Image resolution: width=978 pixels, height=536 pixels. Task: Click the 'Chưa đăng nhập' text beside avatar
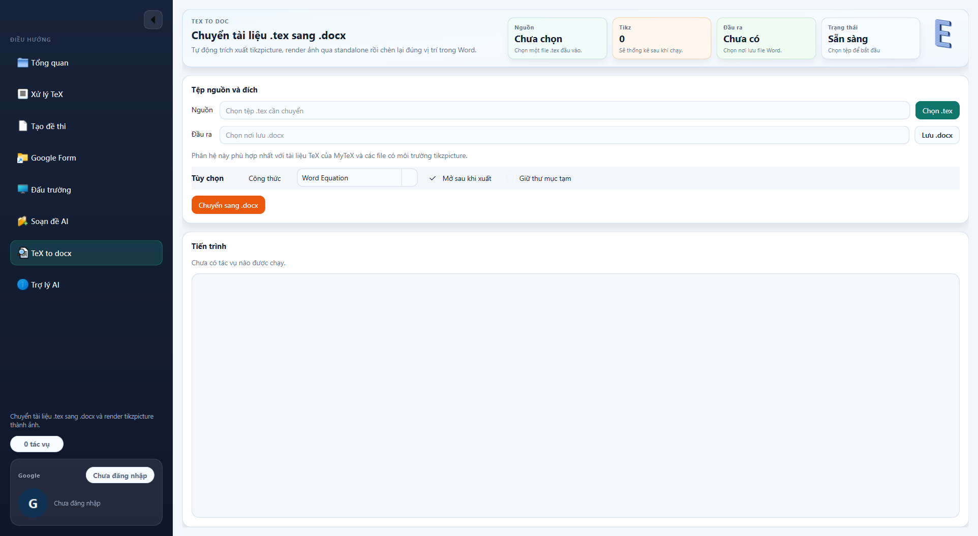pyautogui.click(x=77, y=503)
